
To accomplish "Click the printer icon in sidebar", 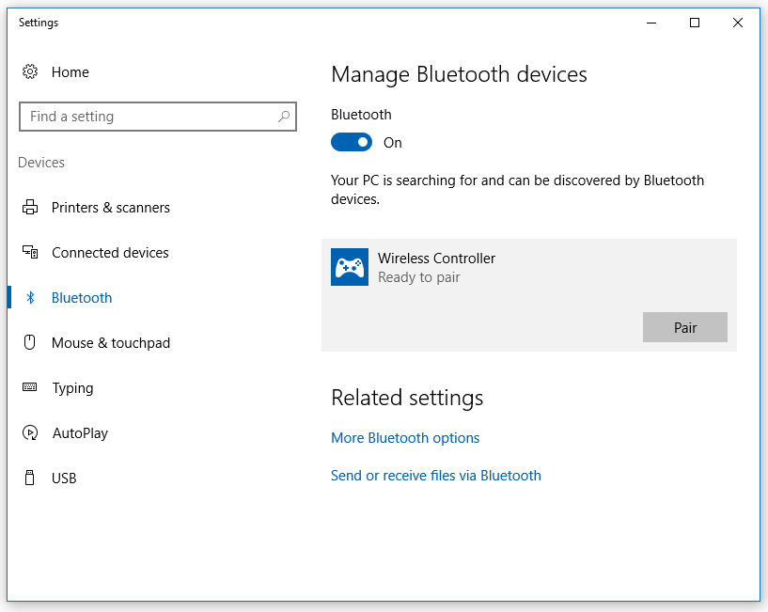I will [30, 207].
